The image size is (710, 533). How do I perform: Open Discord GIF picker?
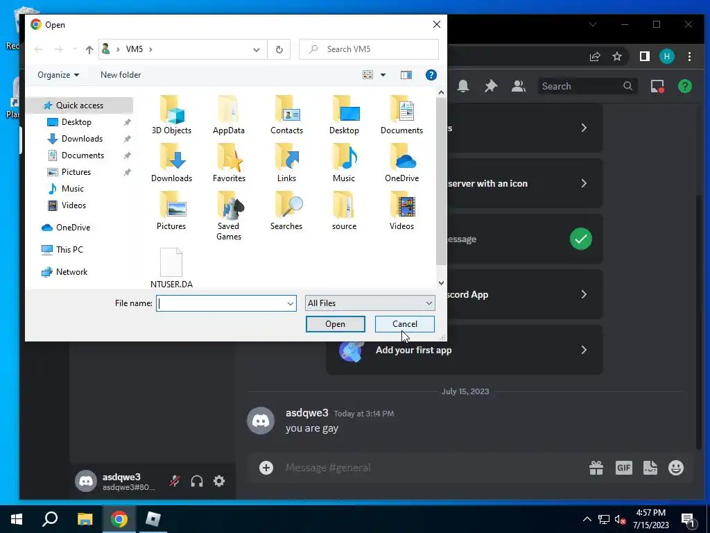(623, 468)
